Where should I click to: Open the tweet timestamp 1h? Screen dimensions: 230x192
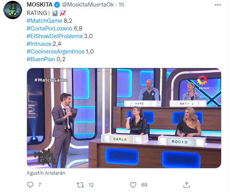[x=121, y=5]
